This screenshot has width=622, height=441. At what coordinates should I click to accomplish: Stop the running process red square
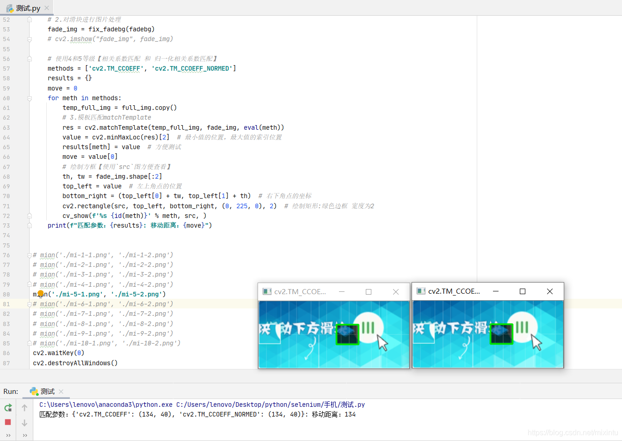pos(8,422)
